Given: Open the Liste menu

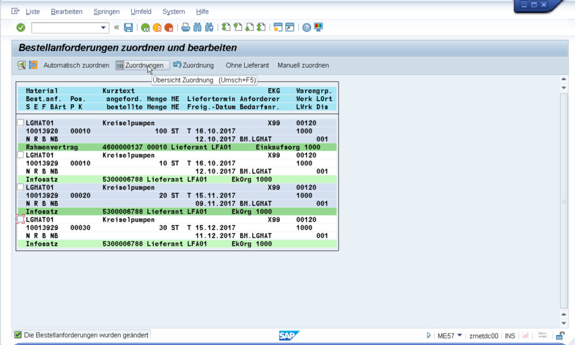Looking at the screenshot, I should point(33,12).
